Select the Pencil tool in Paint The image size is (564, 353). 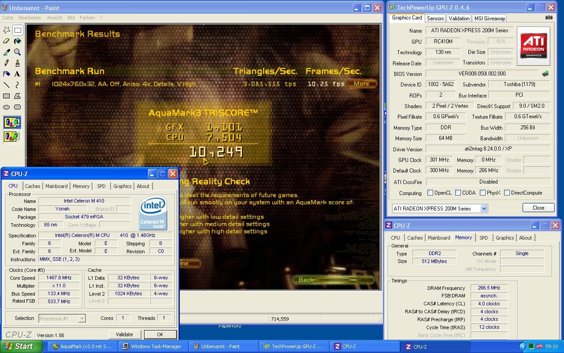(7, 63)
